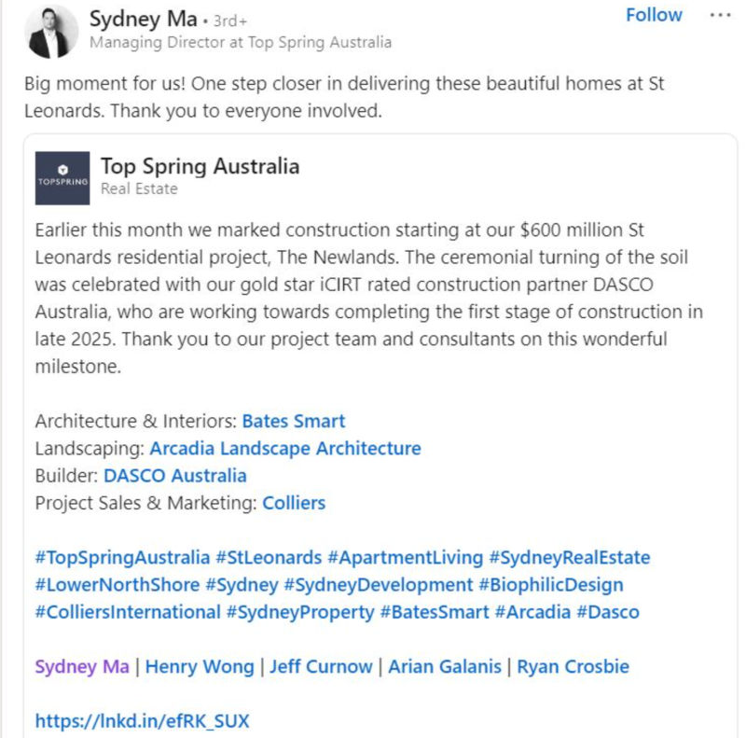This screenshot has width=746, height=738.
Task: Open Sydney Ma's name in post header
Action: point(142,18)
